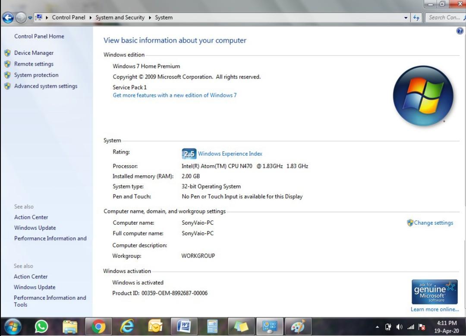Open WhatsApp from the taskbar
The width and height of the screenshot is (466, 336).
tap(41, 326)
